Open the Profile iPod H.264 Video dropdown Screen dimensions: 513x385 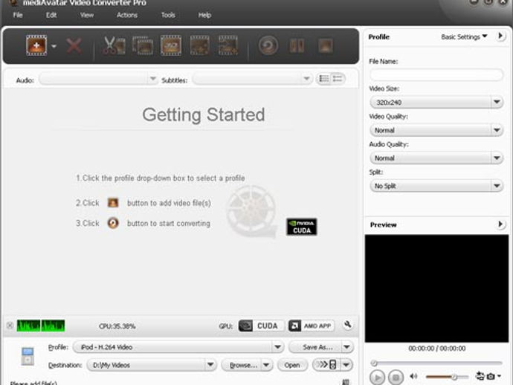click(178, 347)
